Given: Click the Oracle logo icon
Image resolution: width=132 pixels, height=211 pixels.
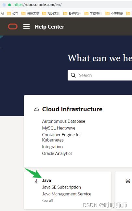Looking at the screenshot, I should [x=13, y=27].
